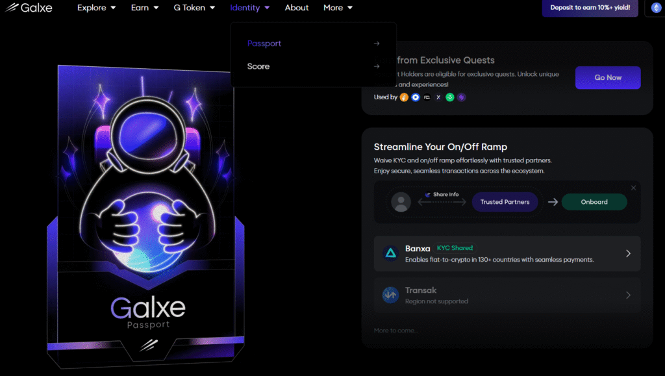
Task: Open the Earn dropdown menu
Action: point(145,8)
